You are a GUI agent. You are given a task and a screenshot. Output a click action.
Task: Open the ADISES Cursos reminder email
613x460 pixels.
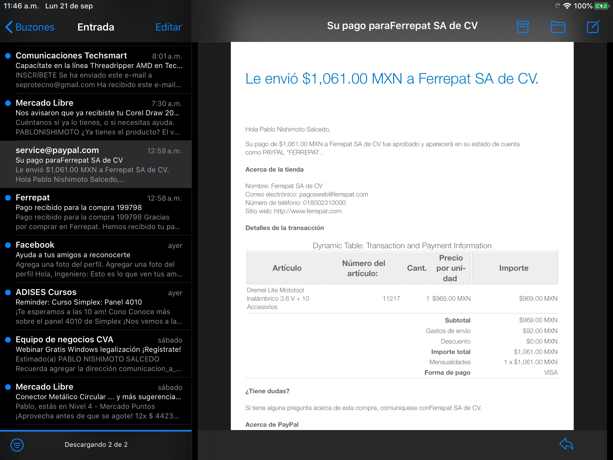(96, 306)
